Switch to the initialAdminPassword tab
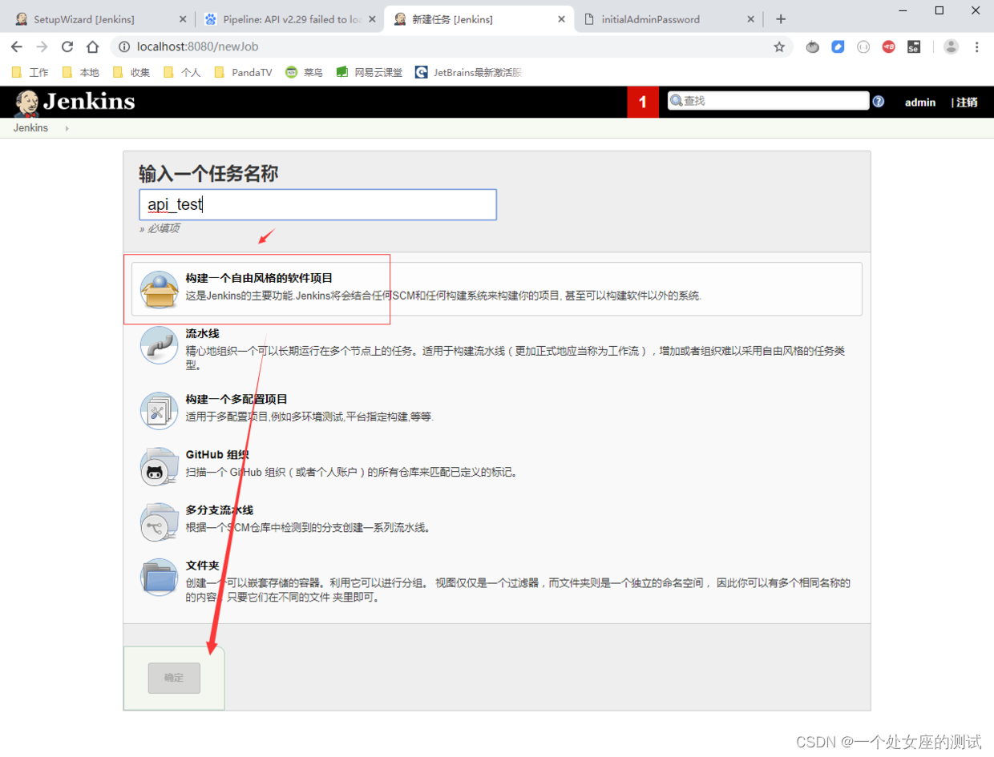 [669, 18]
